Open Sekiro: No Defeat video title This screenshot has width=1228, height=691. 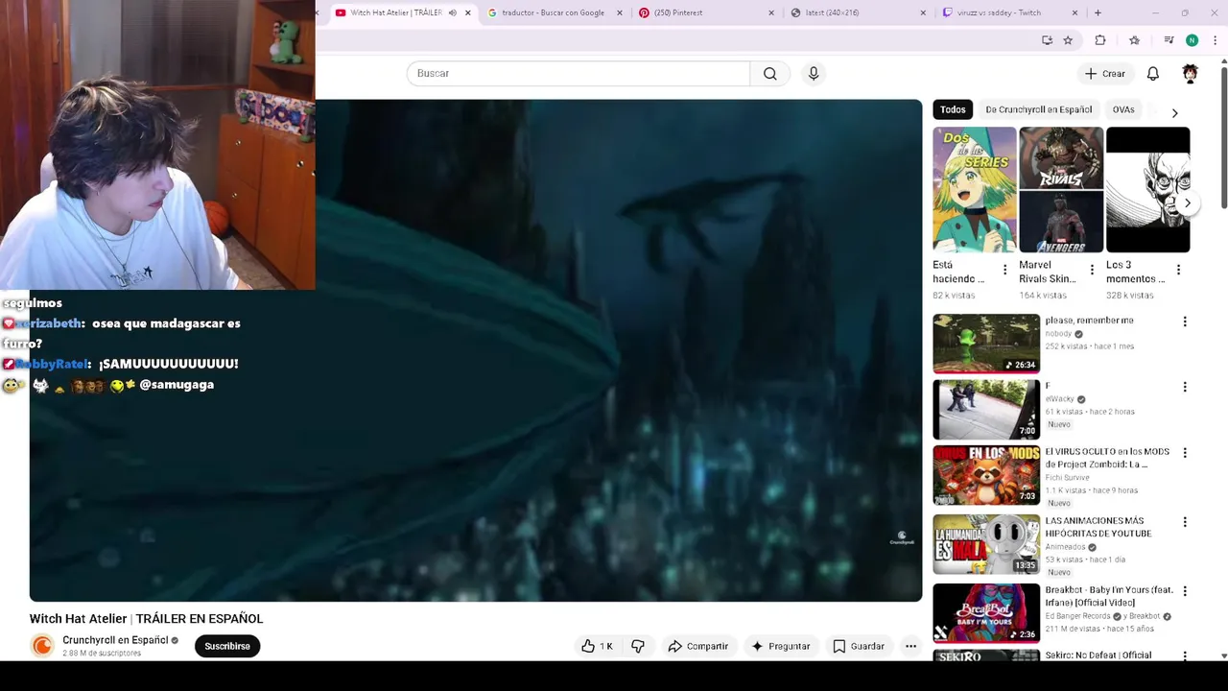point(1098,655)
